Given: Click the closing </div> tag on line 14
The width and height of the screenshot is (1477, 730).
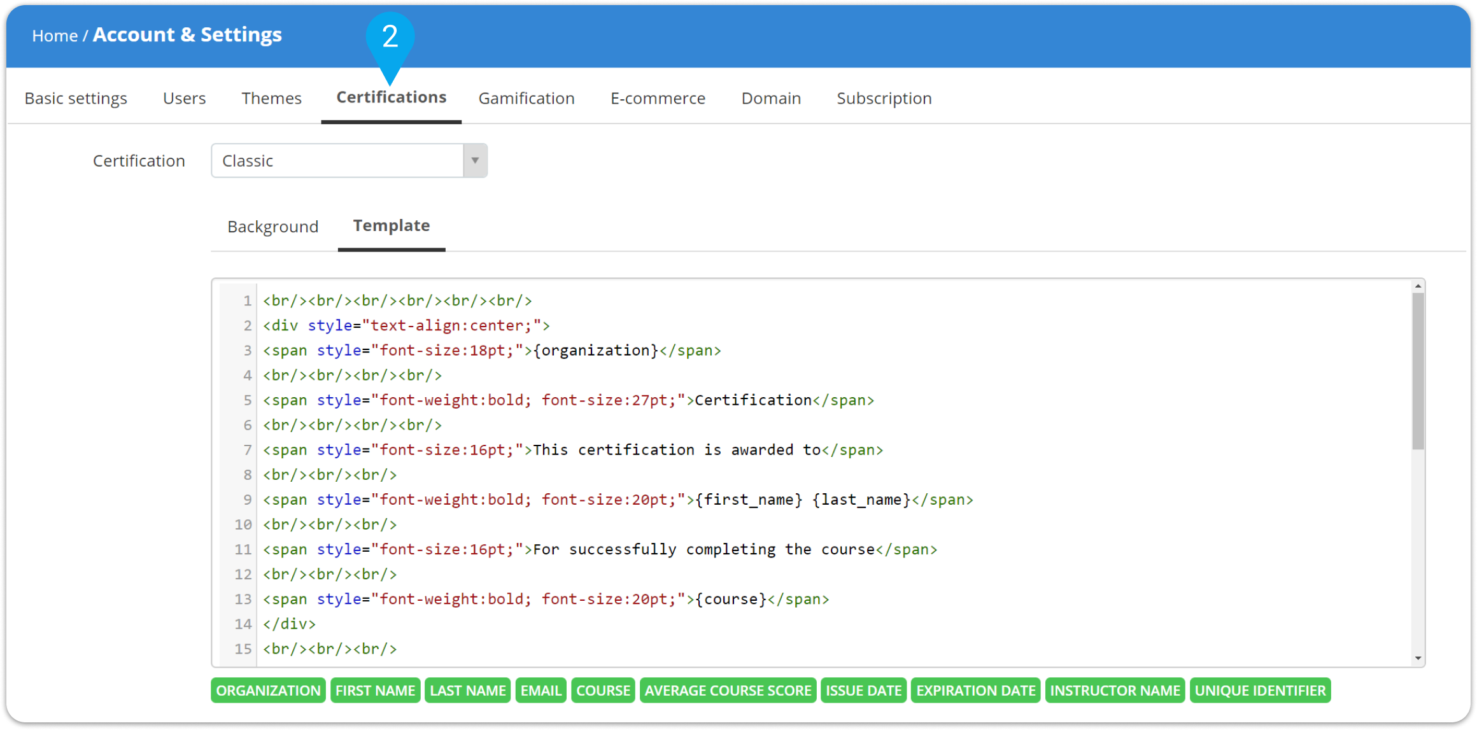Looking at the screenshot, I should [289, 624].
